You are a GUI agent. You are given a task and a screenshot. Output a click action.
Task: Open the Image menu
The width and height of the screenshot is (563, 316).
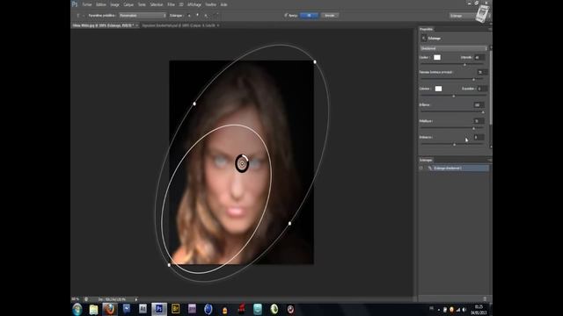pos(114,4)
